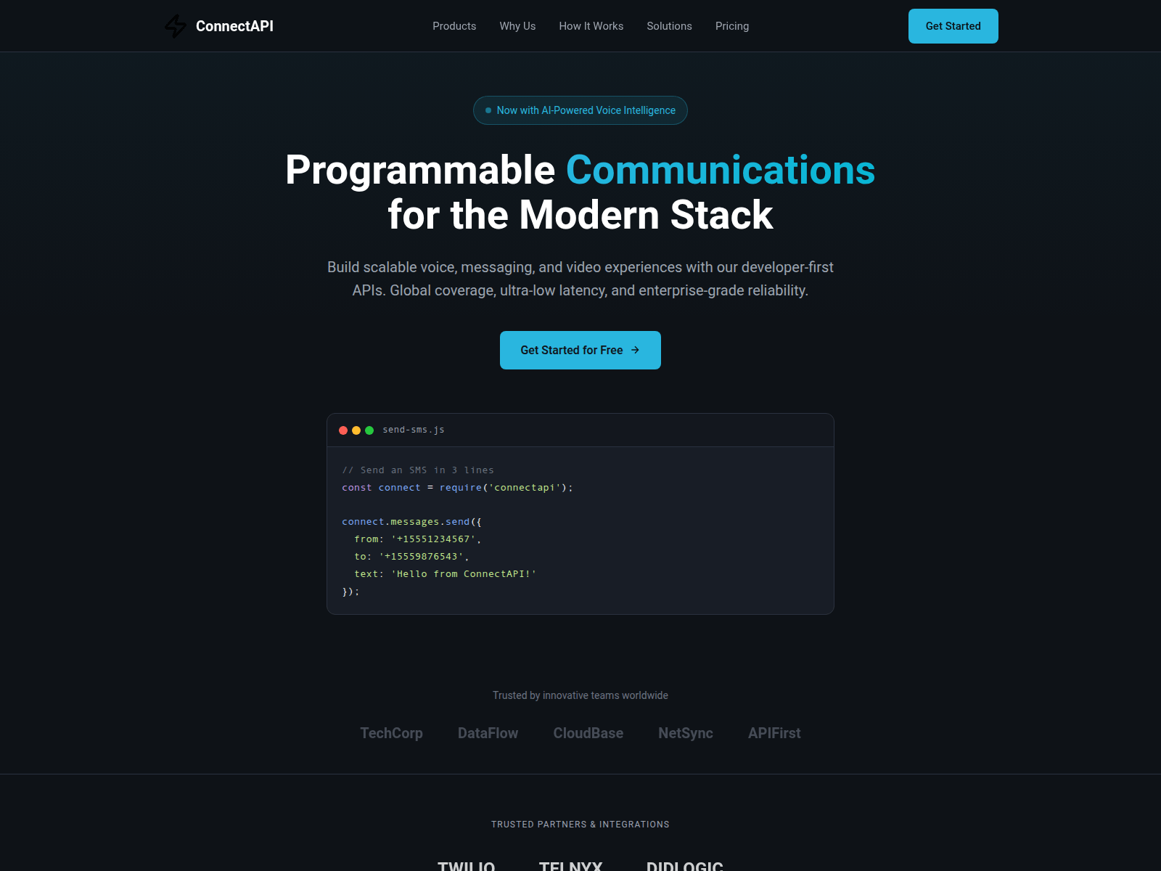Click the arrow icon in Get Started for Free
1161x871 pixels.
636,350
